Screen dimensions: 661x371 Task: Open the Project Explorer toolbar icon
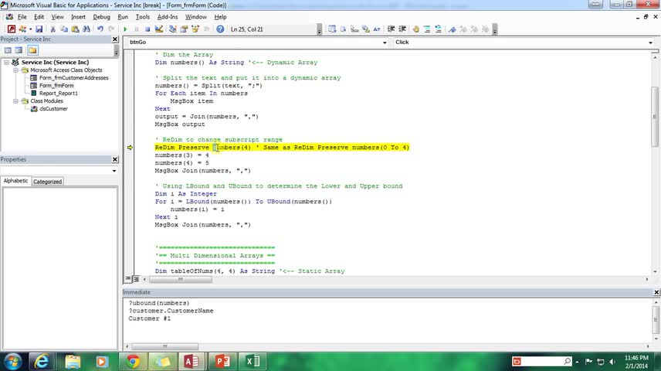[173, 29]
